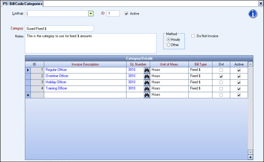Viewport: 264px width, 162px height.
Task: Open GL lookup binoculars for Overtime Officer
Action: click(x=147, y=76)
